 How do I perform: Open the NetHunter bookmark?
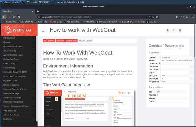pos(88,22)
